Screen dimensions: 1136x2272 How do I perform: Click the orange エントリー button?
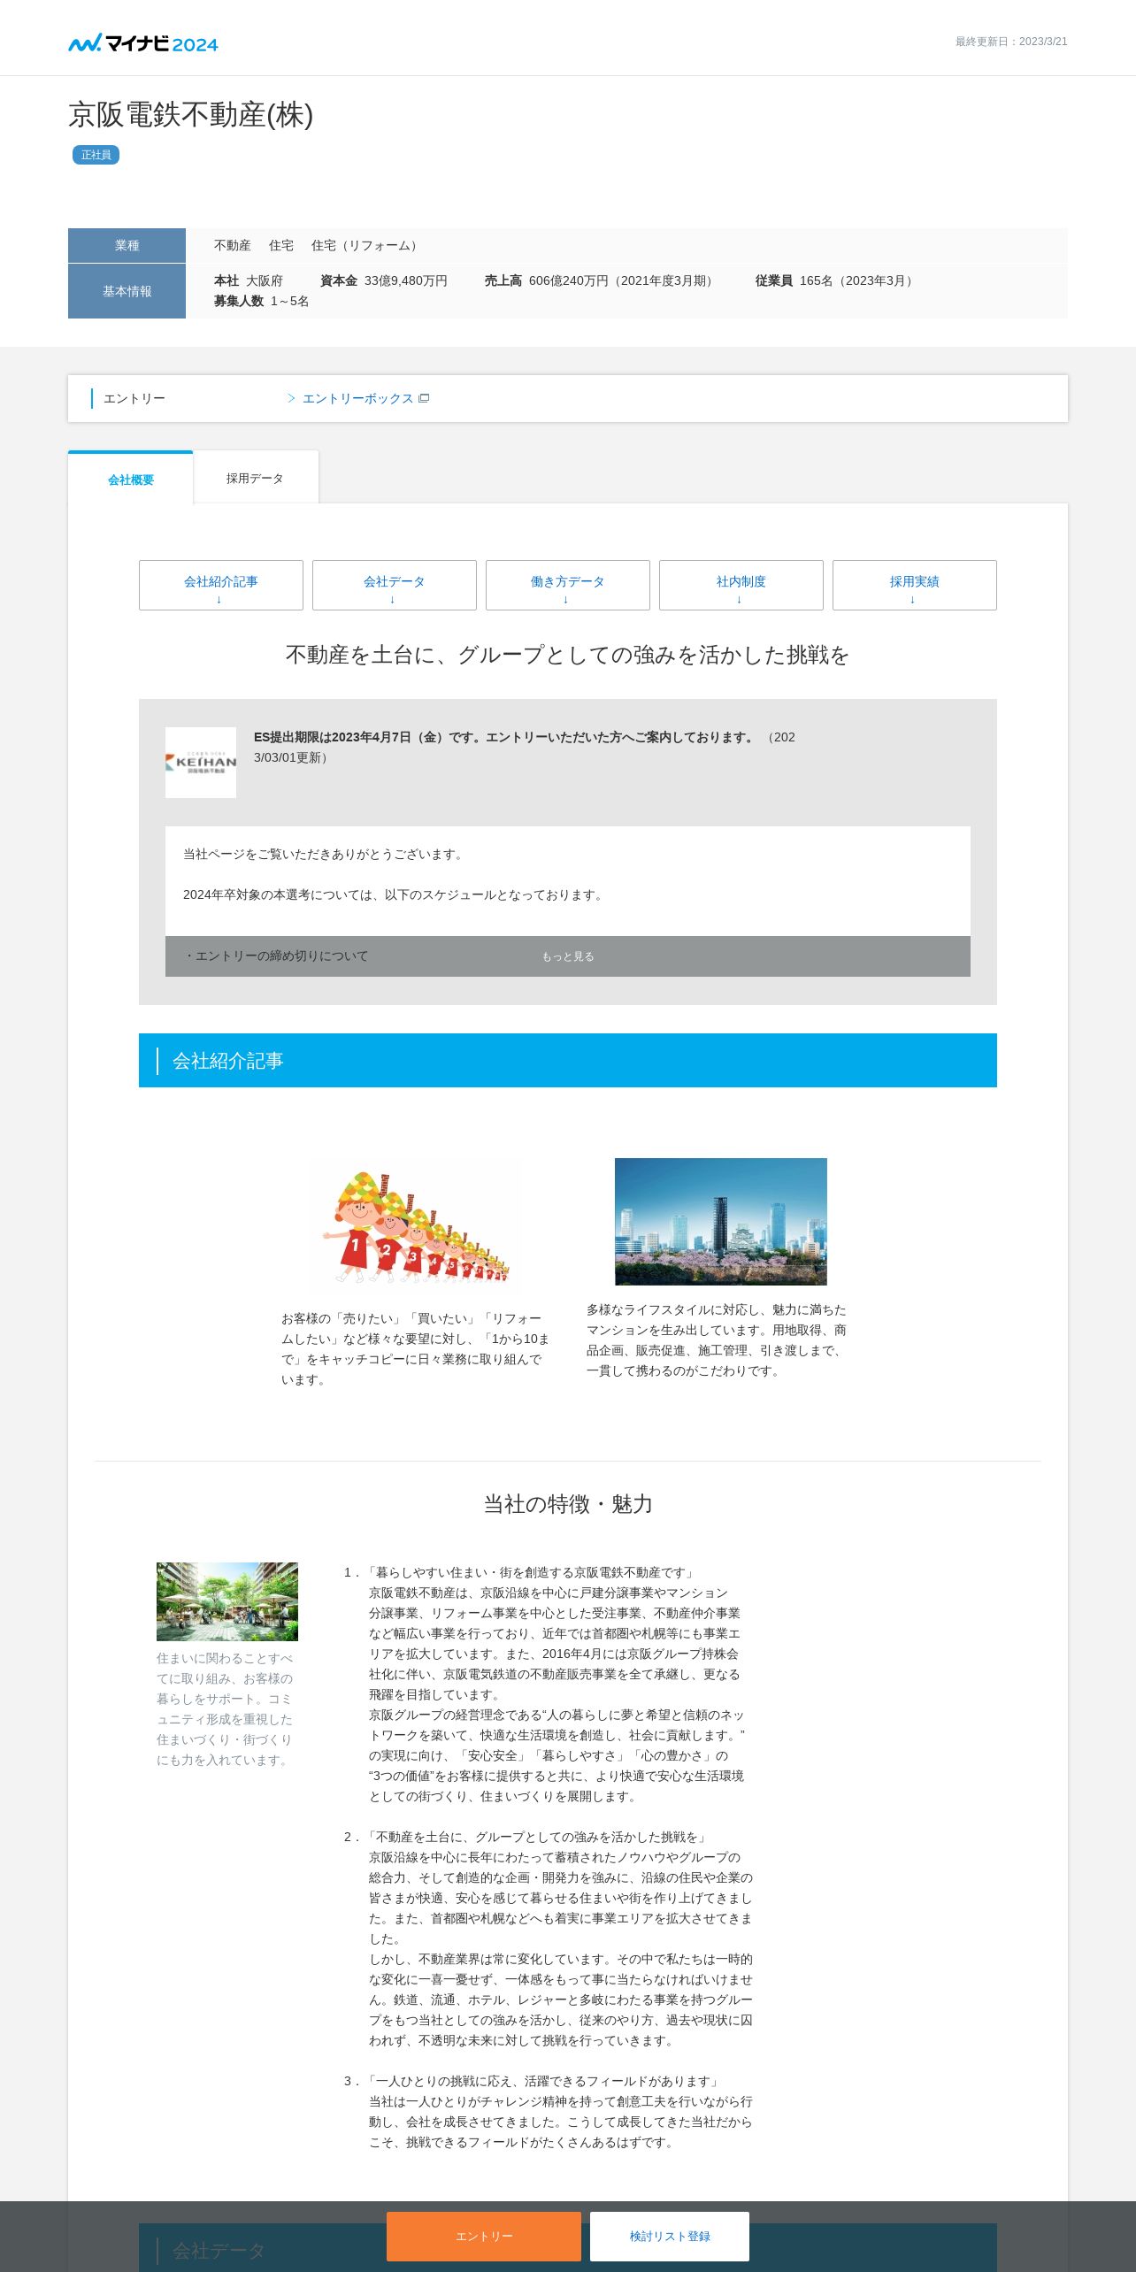[x=484, y=2236]
